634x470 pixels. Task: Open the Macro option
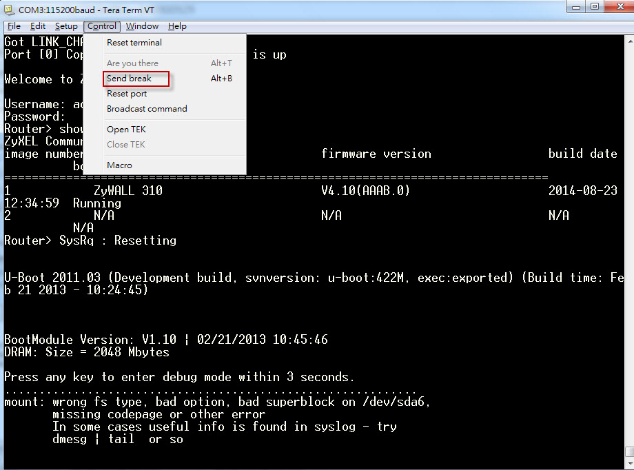tap(119, 165)
